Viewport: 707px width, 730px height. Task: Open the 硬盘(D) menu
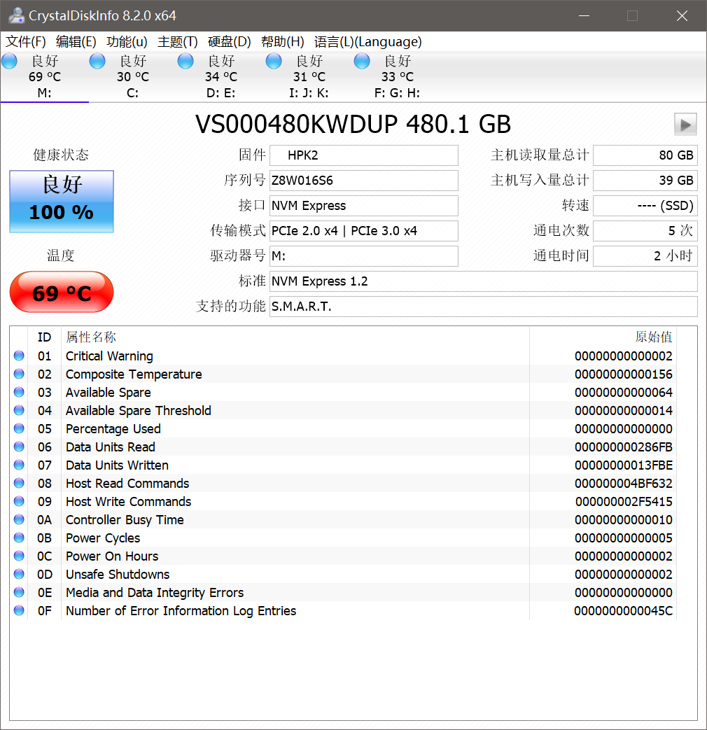pos(229,42)
